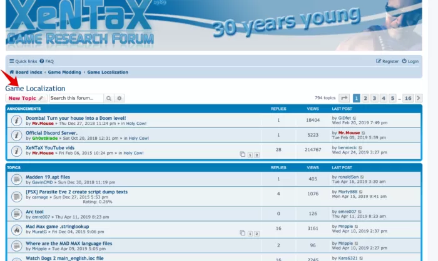Click announcement icon beside Doomba topic

16,121
